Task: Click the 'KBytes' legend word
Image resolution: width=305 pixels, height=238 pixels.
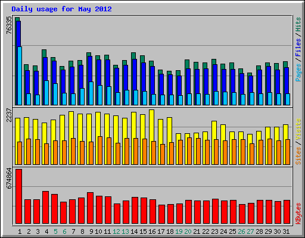Action: (x=298, y=214)
